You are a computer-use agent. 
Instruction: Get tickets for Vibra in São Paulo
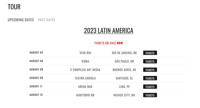click(x=150, y=61)
